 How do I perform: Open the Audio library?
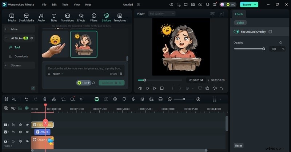(41, 18)
